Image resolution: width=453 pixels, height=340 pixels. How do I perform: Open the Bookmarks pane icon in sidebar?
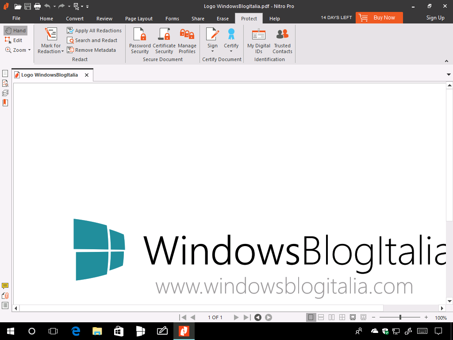[5, 103]
